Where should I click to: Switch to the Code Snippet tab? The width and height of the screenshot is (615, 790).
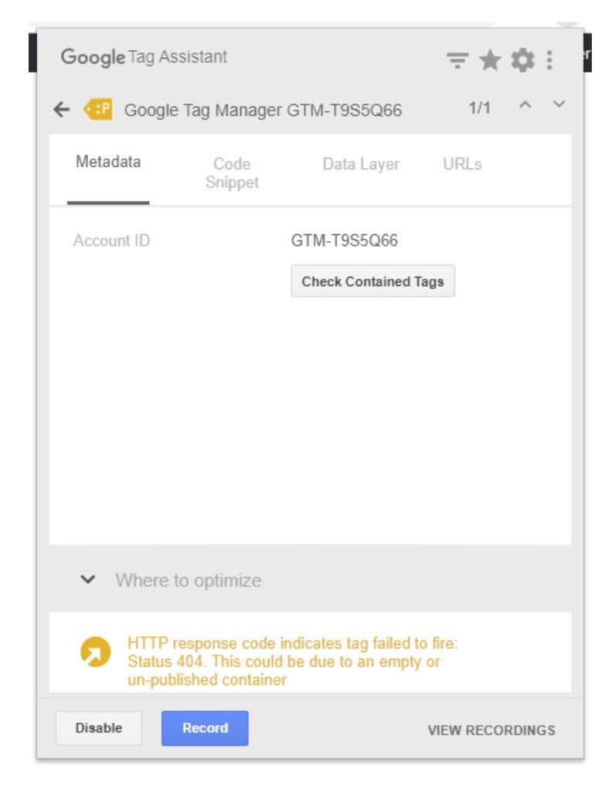click(233, 173)
